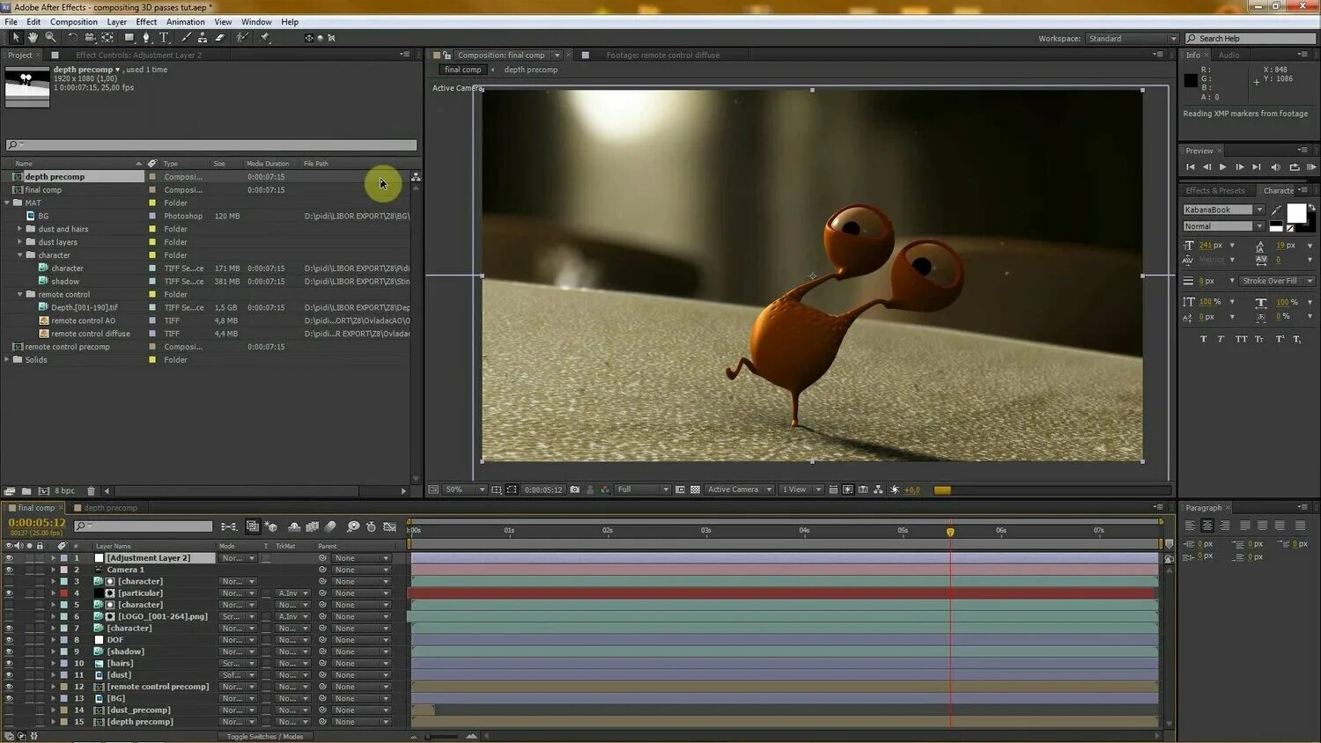The width and height of the screenshot is (1321, 743).
Task: Select the Unified Camera tool
Action: click(90, 38)
